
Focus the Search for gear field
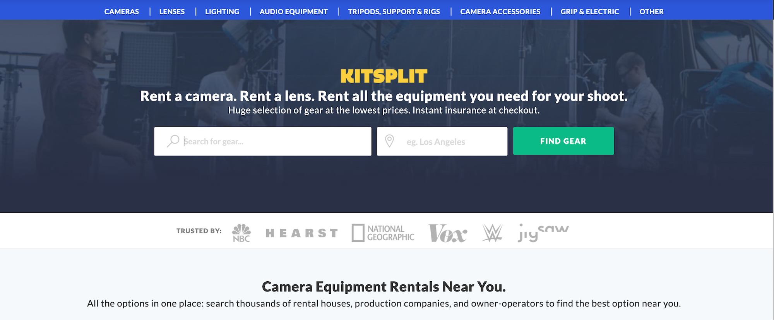click(x=263, y=141)
